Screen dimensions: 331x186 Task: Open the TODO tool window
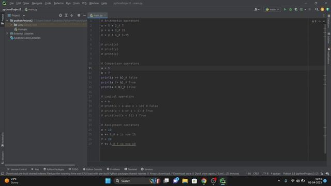pyautogui.click(x=73, y=169)
